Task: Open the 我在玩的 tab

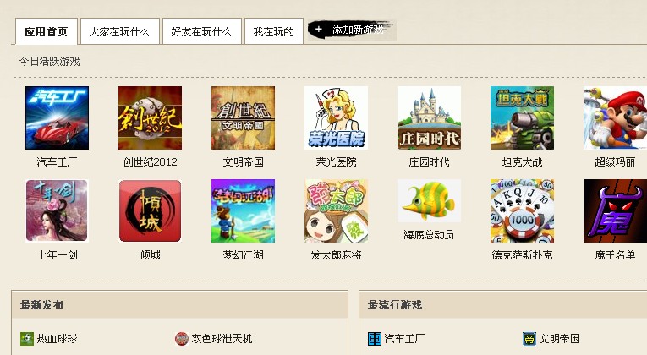Action: (x=273, y=31)
